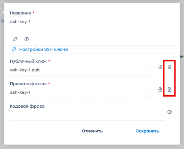The image size is (184, 149).
Task: Upload a file for Приватный ключ
Action: point(160,89)
